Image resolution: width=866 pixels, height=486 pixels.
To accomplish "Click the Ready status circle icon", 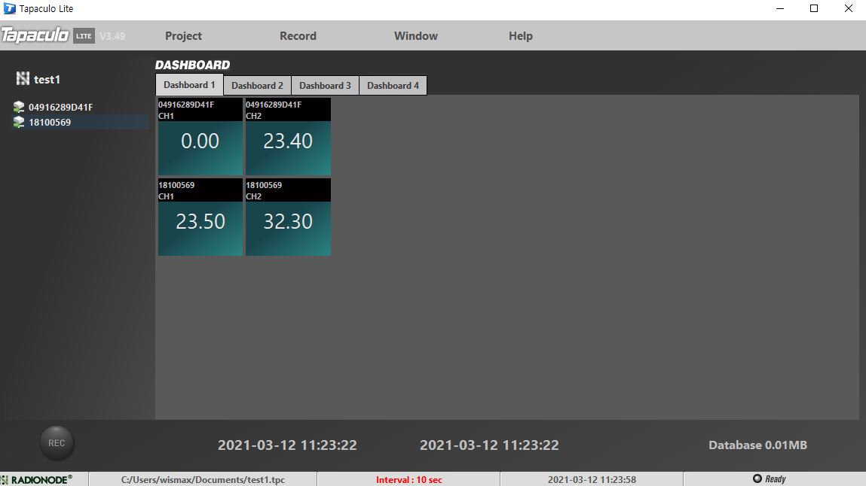I will pyautogui.click(x=757, y=478).
